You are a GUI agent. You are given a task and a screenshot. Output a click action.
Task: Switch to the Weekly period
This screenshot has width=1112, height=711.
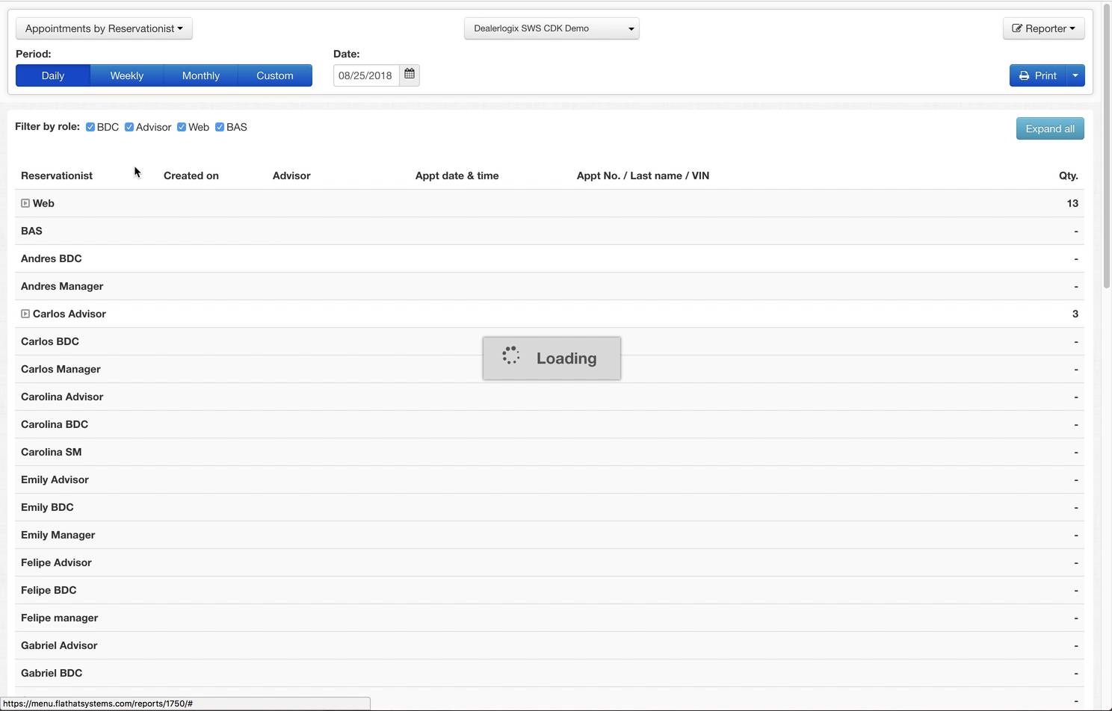coord(127,75)
